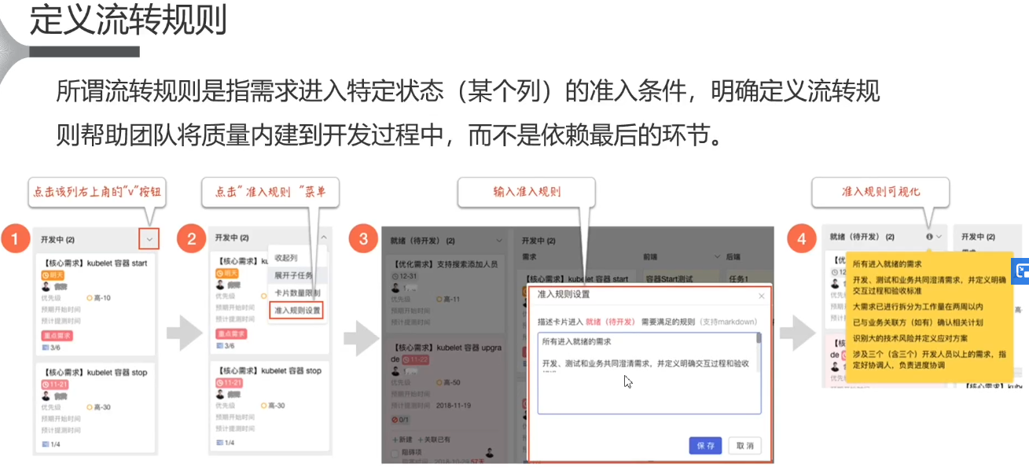Open the 前端 column dropdown arrow

click(717, 256)
